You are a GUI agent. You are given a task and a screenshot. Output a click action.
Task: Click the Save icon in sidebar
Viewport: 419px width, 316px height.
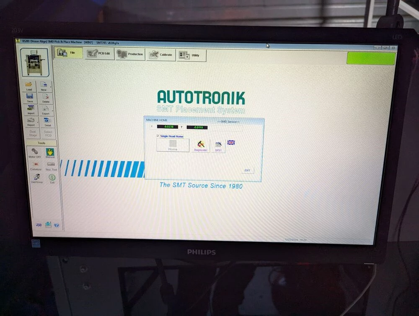pos(30,98)
